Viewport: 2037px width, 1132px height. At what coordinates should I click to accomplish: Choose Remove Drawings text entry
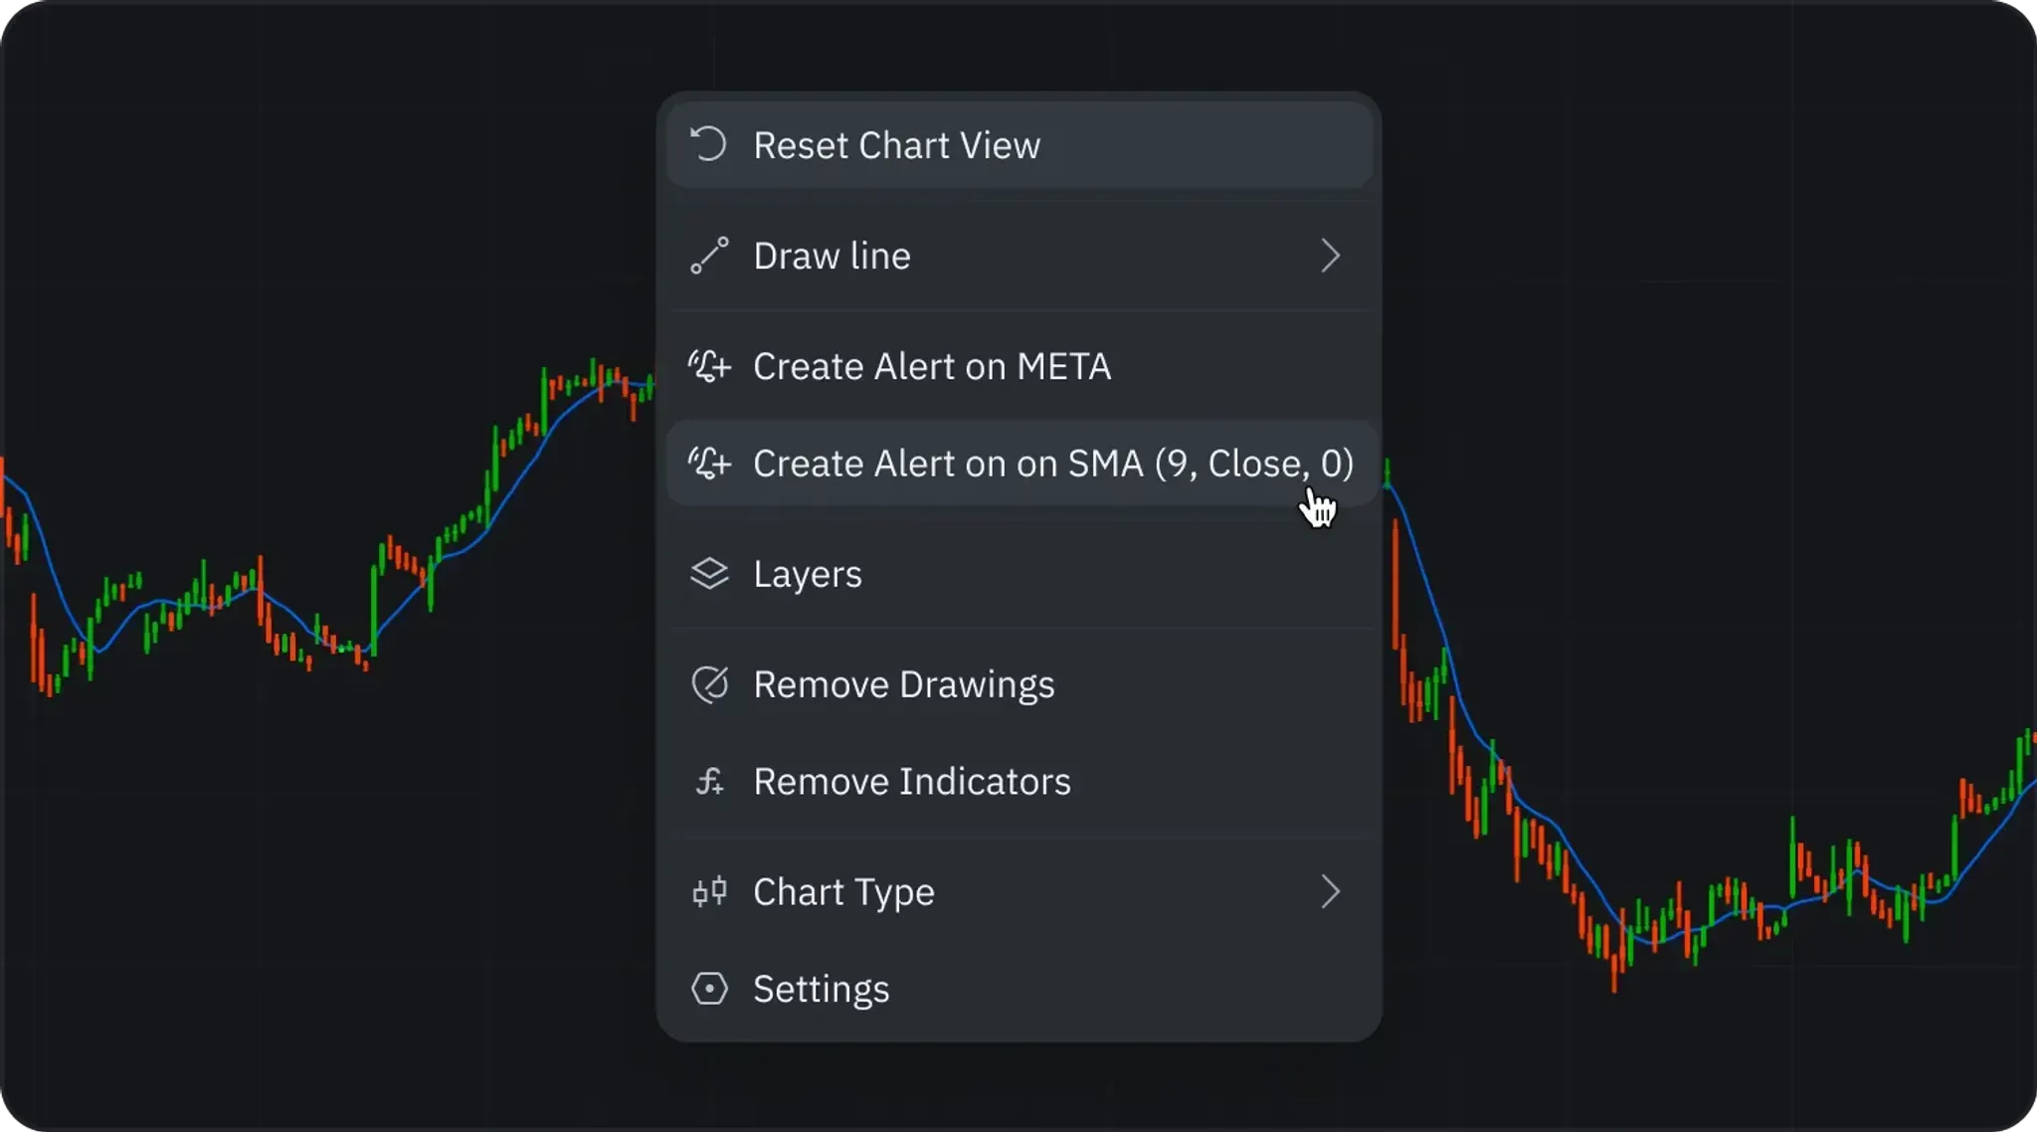903,684
